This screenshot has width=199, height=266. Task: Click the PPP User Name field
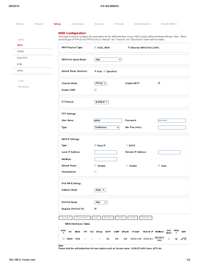[108, 121]
